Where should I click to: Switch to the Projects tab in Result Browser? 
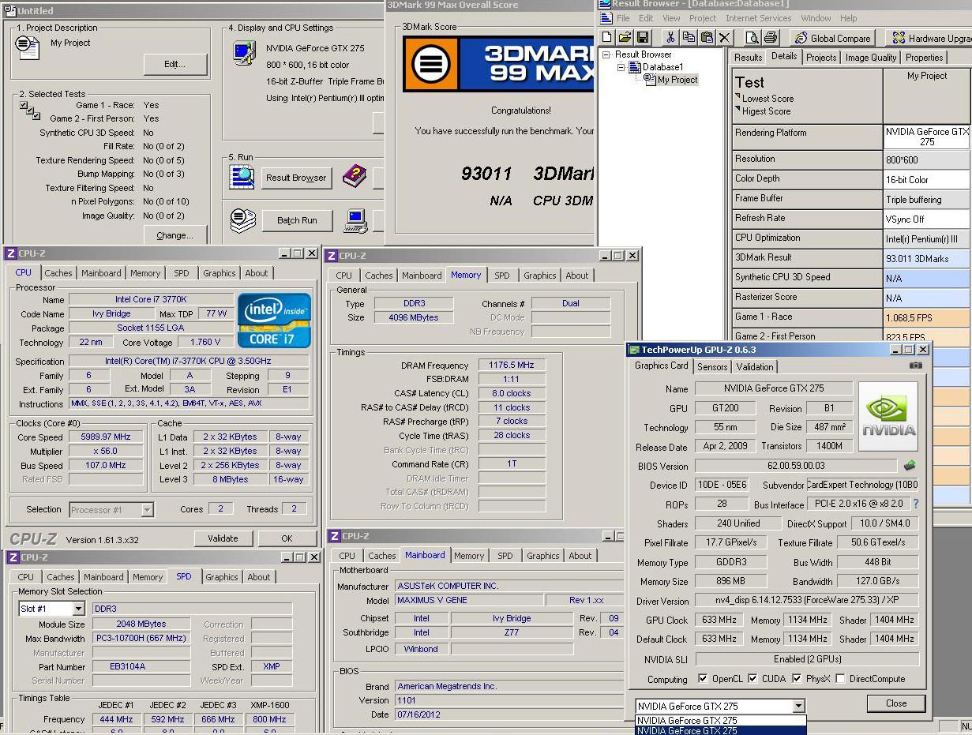coord(821,58)
